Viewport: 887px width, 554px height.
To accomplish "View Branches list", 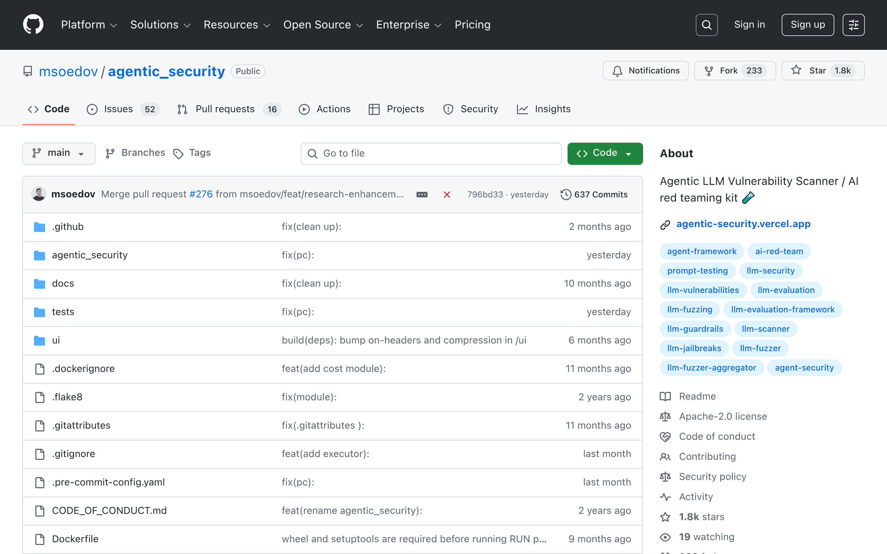I will pos(135,153).
